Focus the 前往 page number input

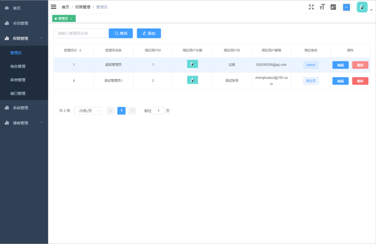pyautogui.click(x=158, y=111)
